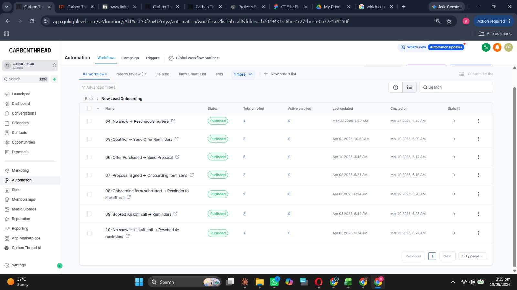
Task: Toggle the select-all header checkbox
Action: (x=90, y=108)
